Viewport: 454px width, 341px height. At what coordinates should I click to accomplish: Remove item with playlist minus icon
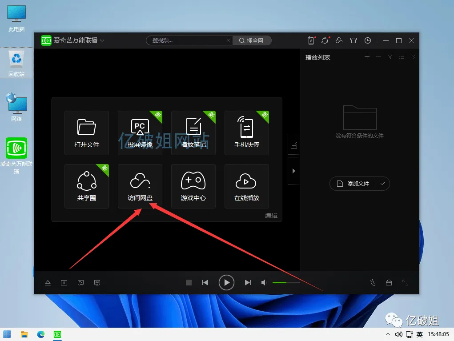coord(378,57)
